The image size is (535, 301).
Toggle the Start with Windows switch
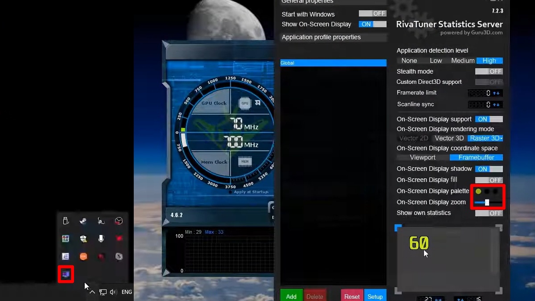(x=373, y=14)
